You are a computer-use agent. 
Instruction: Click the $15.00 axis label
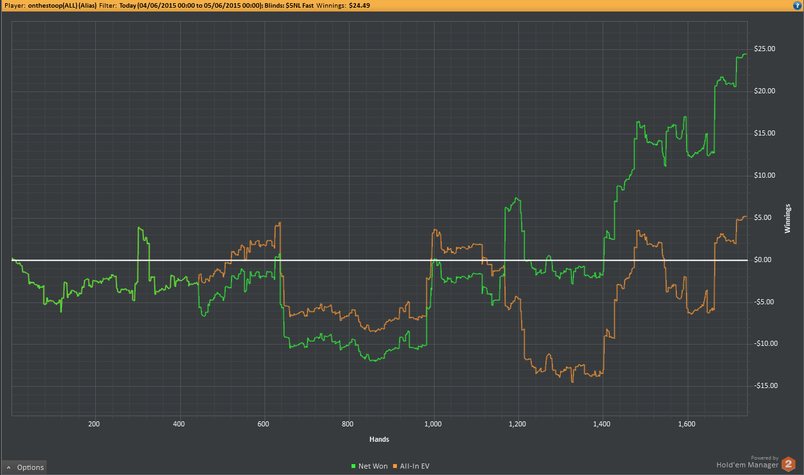click(764, 134)
